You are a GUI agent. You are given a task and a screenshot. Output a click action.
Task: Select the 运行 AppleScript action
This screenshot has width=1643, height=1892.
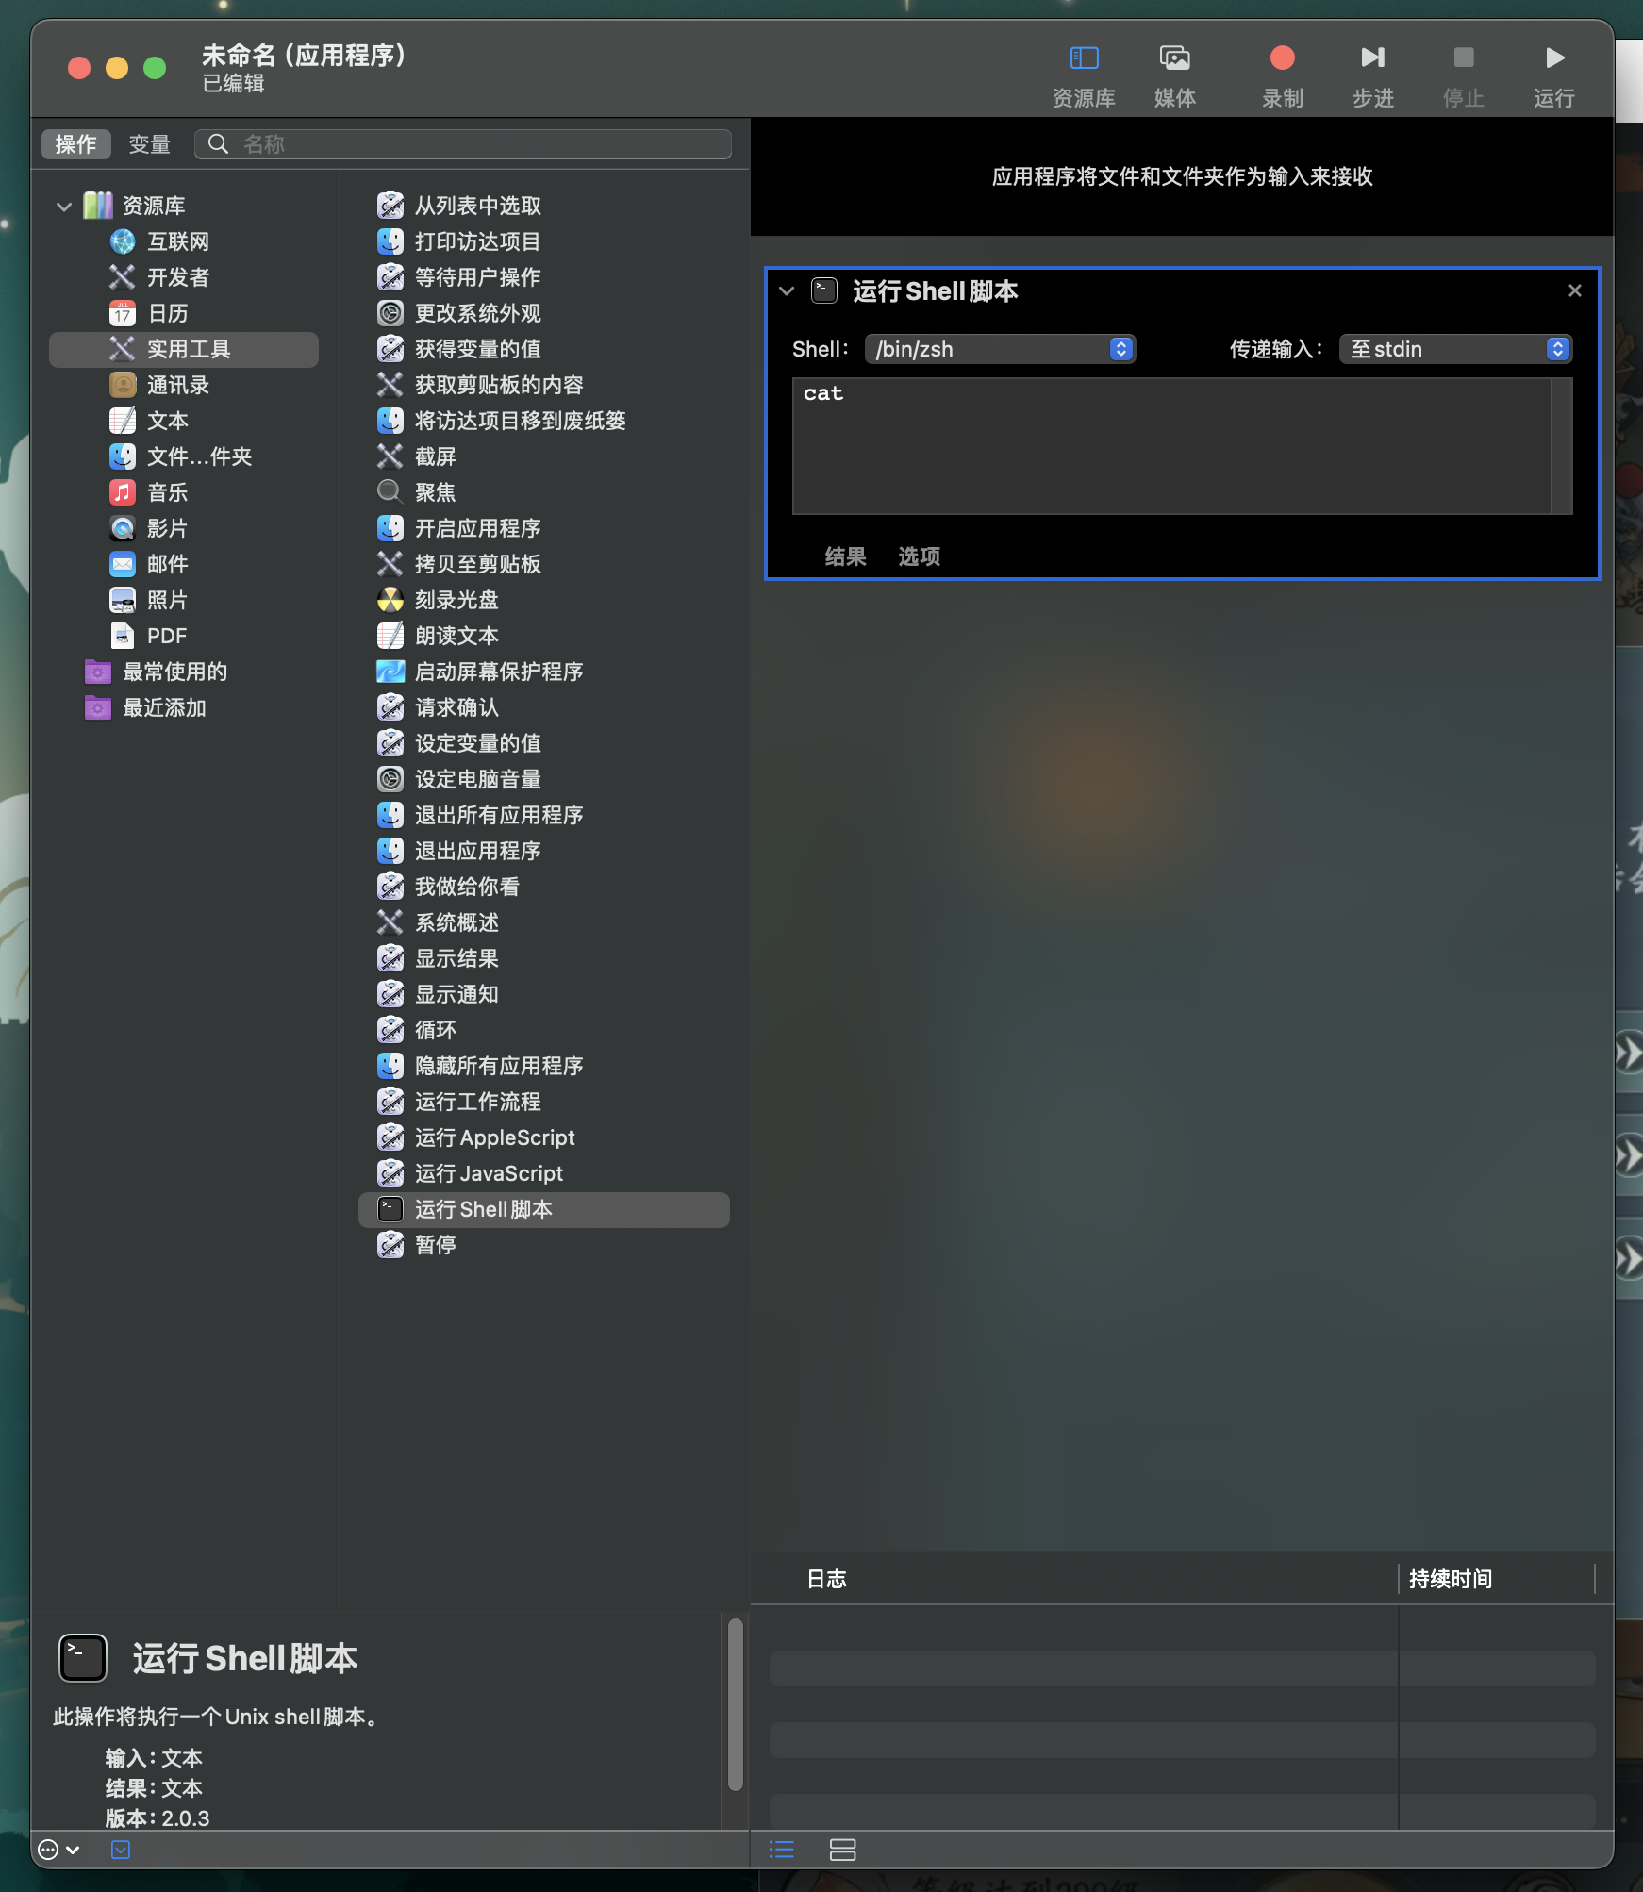click(x=494, y=1137)
